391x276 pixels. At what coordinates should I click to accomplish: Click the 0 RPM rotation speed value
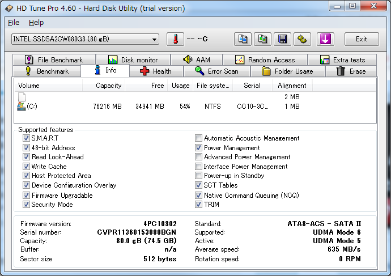350,259
